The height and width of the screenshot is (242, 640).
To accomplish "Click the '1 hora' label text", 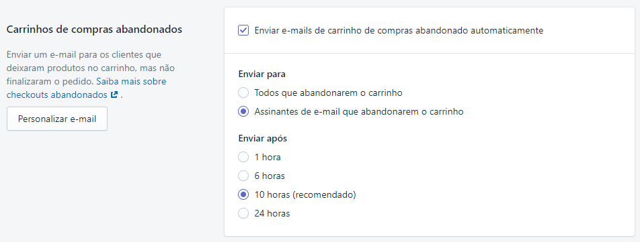I will [268, 157].
